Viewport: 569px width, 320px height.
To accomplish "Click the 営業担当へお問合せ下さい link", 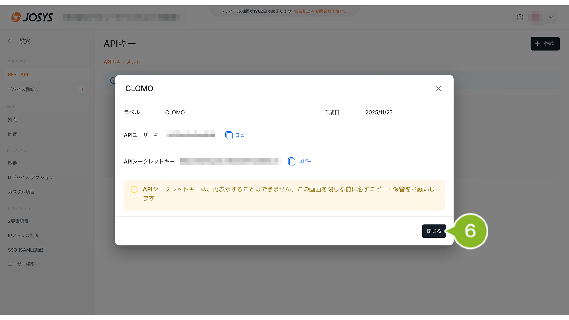I will pyautogui.click(x=320, y=11).
